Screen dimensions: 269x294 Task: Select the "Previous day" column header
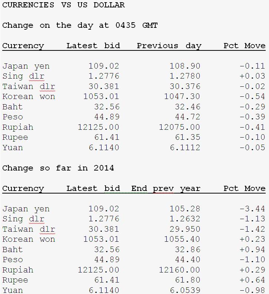tap(169, 46)
